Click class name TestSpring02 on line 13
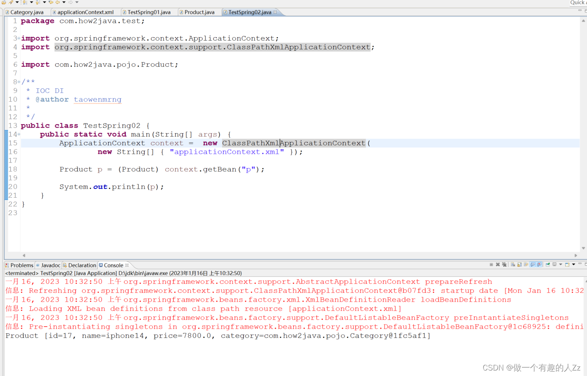 tap(112, 126)
